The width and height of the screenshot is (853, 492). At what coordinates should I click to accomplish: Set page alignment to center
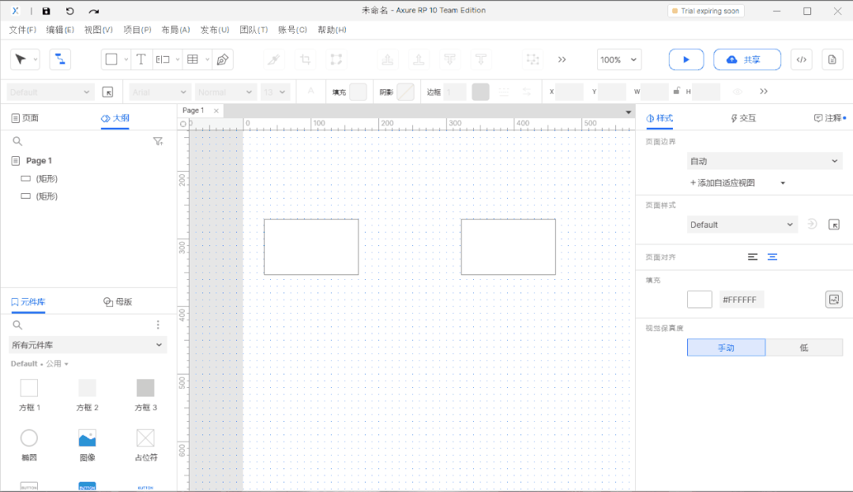[772, 257]
